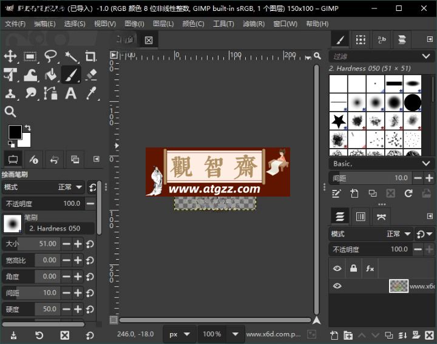Select the Bucket Fill tool

point(50,75)
